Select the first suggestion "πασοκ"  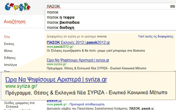click(53, 12)
